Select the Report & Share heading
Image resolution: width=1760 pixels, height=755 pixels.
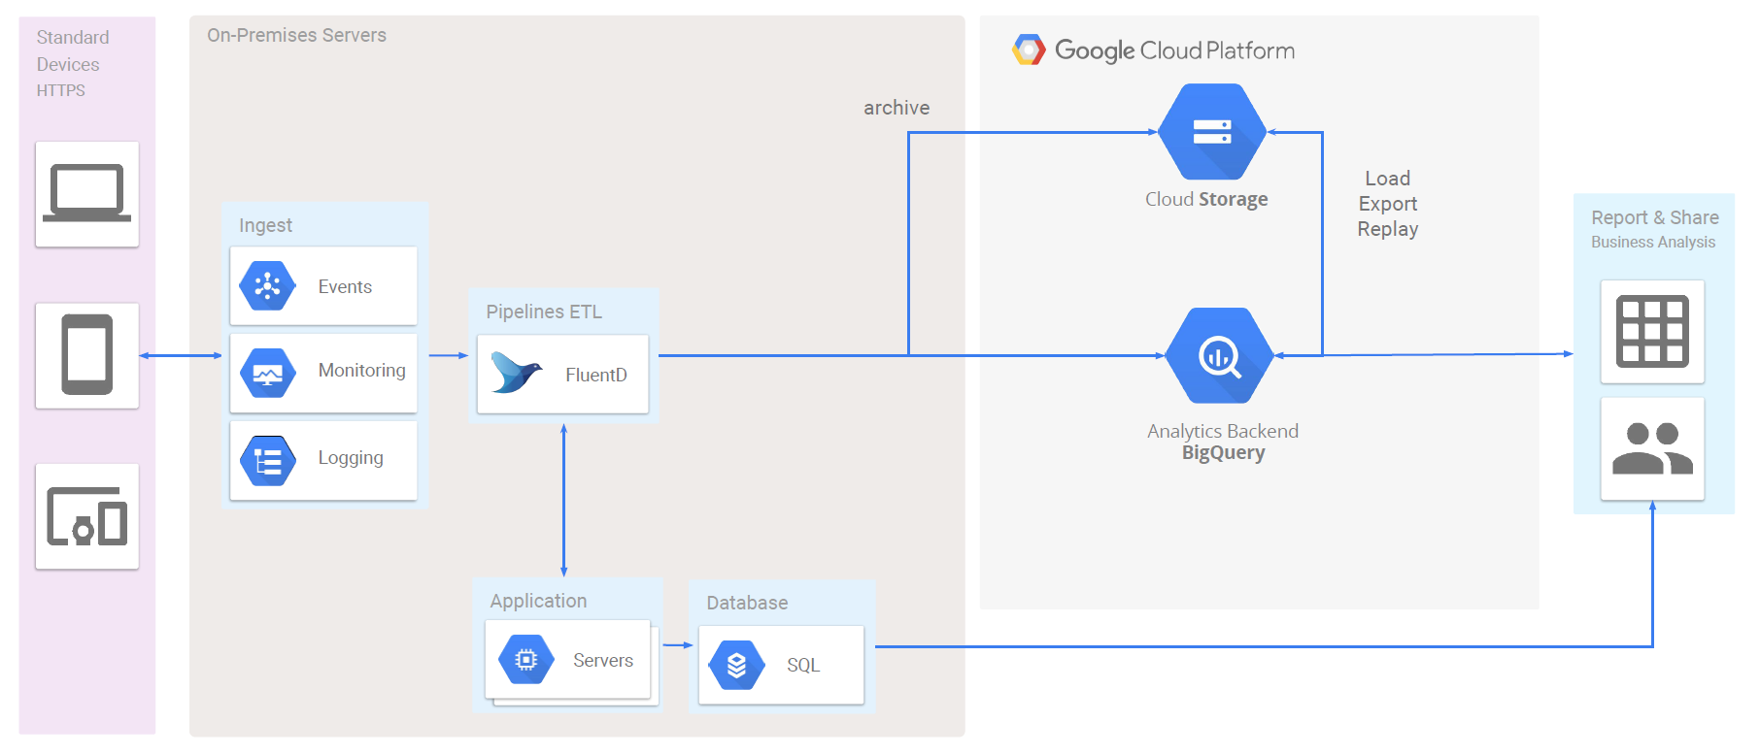pos(1654,217)
